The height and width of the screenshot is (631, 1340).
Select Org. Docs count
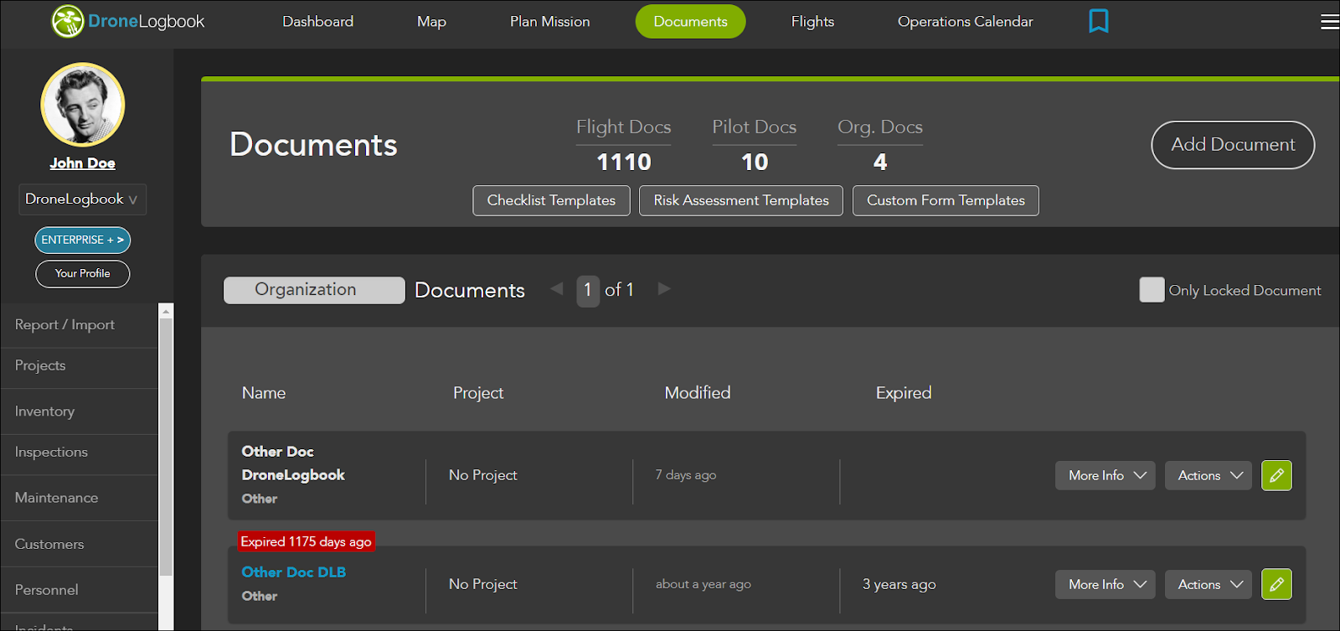(x=880, y=162)
